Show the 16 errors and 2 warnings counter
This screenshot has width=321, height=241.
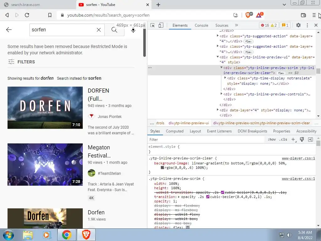click(x=269, y=25)
